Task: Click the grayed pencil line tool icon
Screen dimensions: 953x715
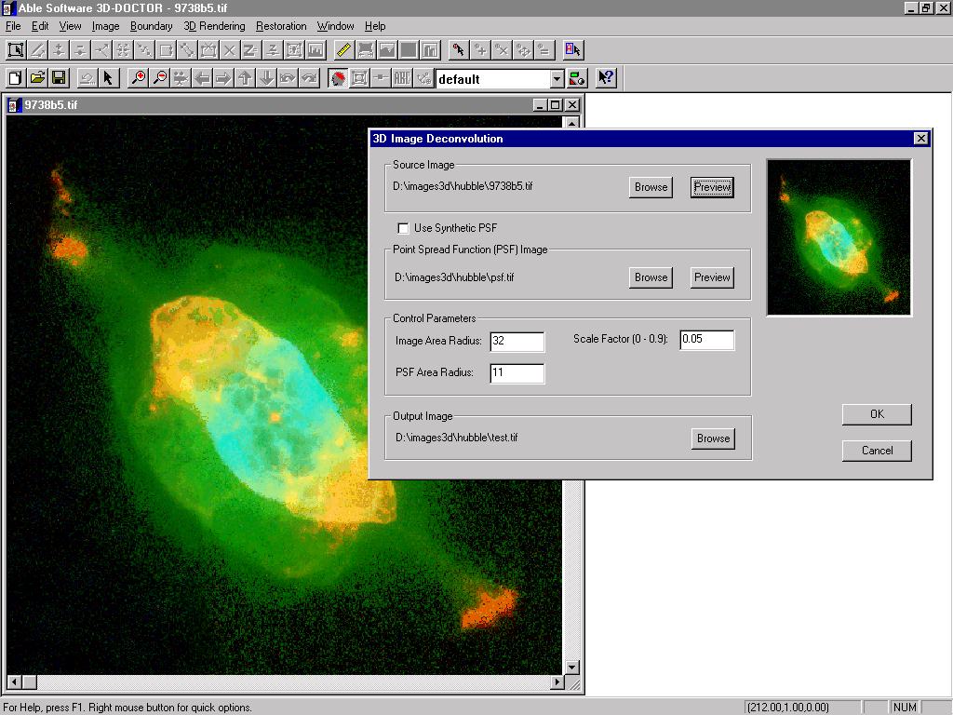Action: coord(37,50)
